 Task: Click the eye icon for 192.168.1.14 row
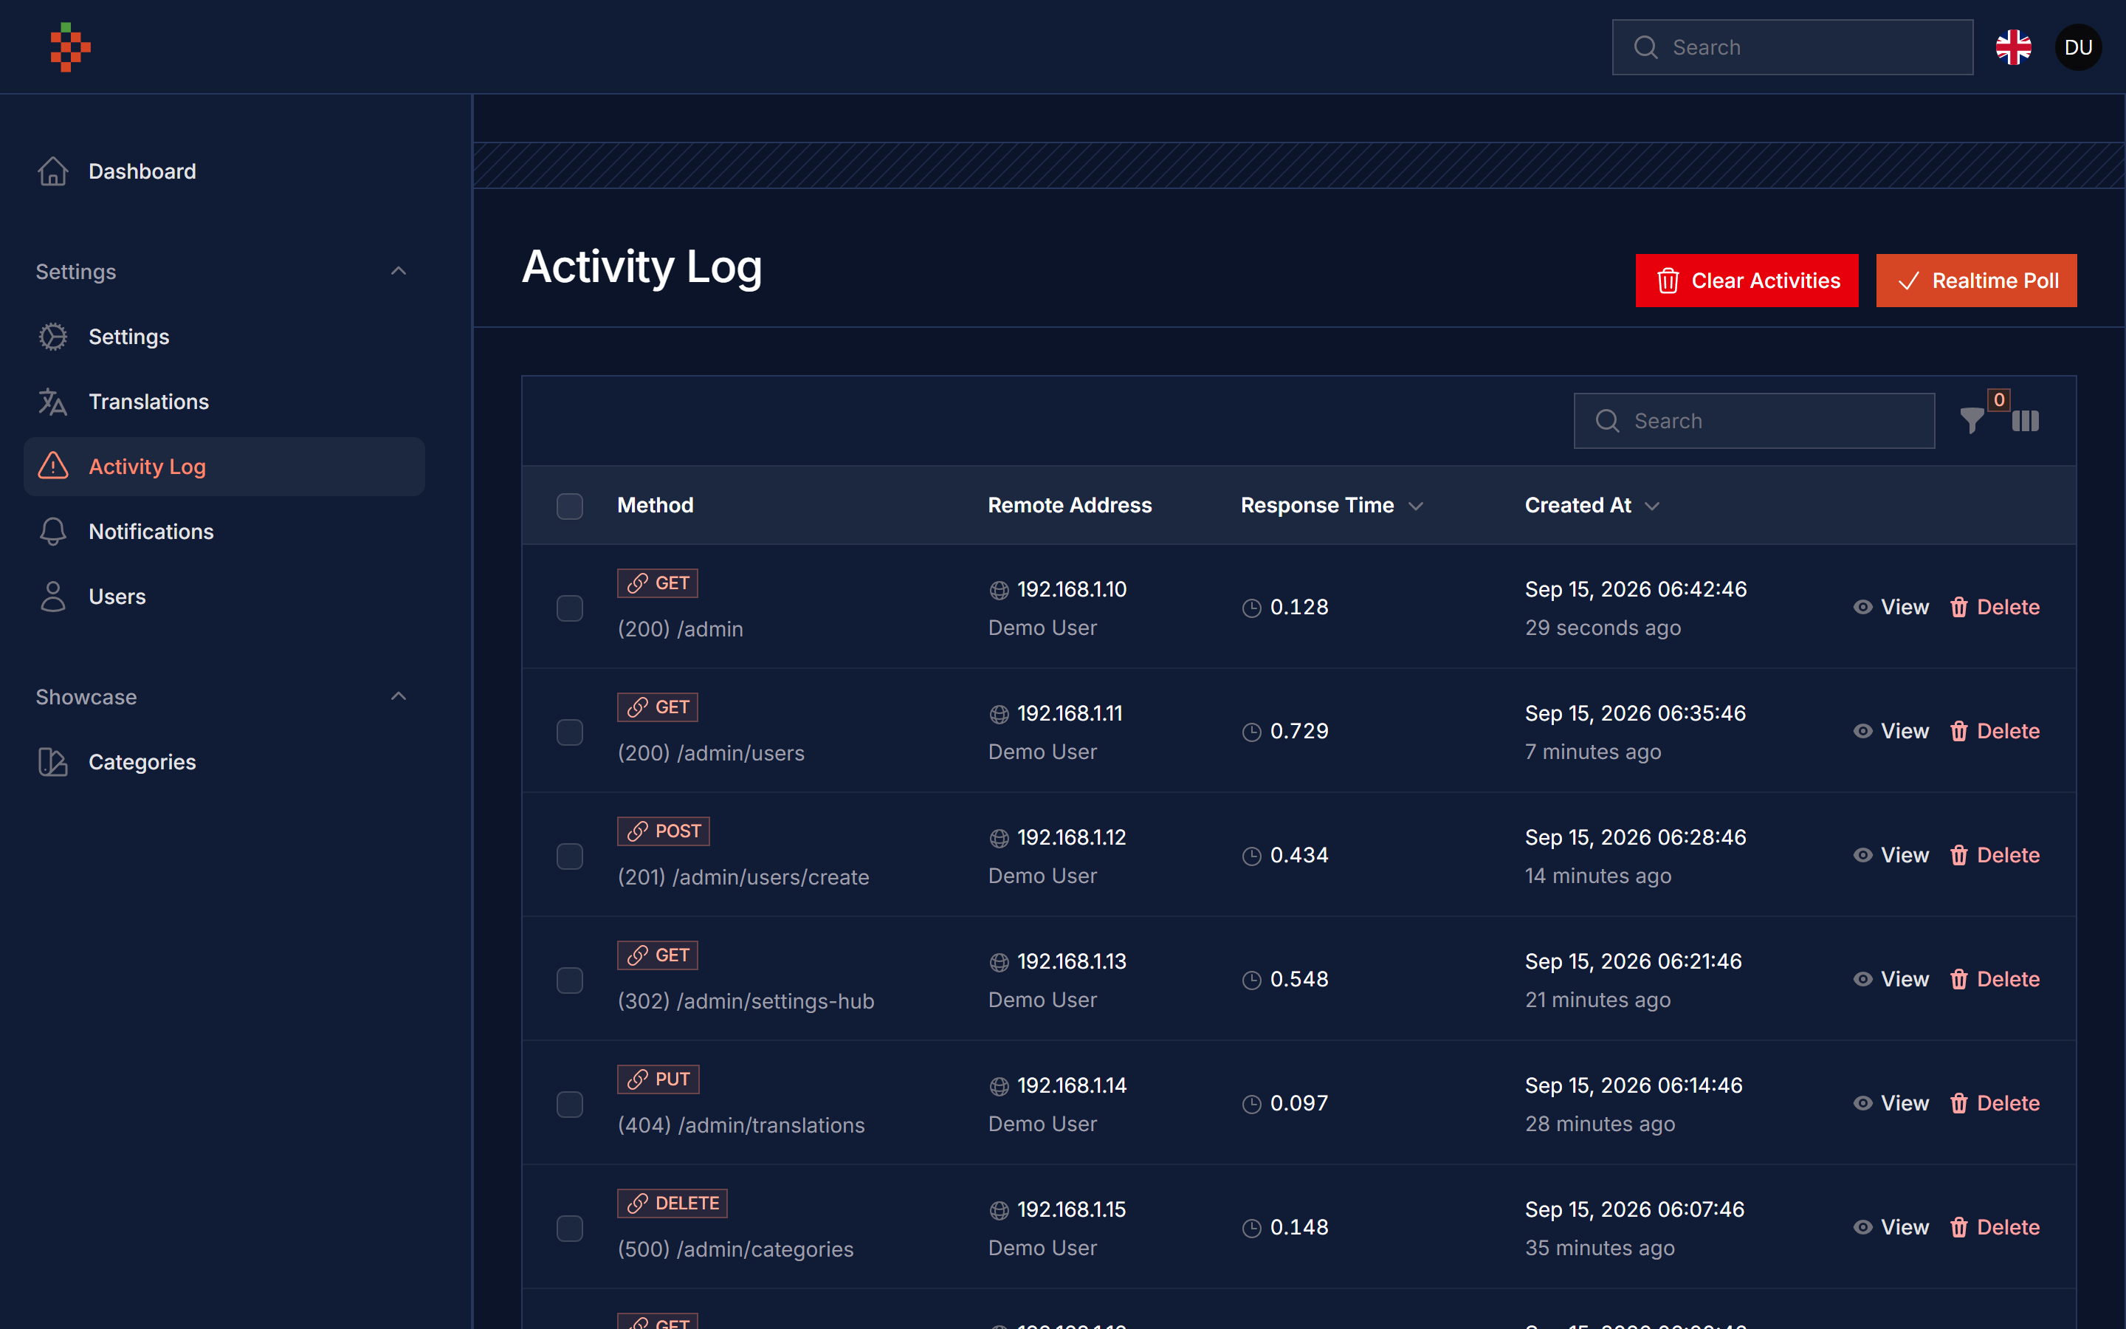click(x=1862, y=1103)
